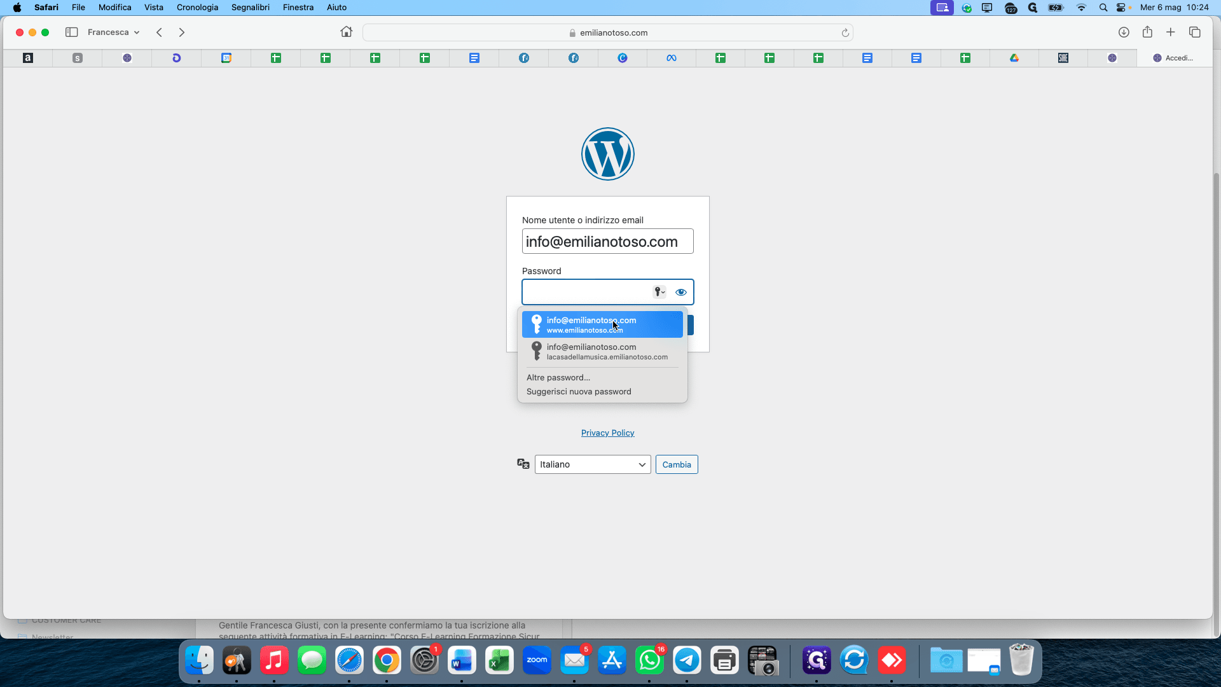Open the Vista menu

pyautogui.click(x=153, y=8)
